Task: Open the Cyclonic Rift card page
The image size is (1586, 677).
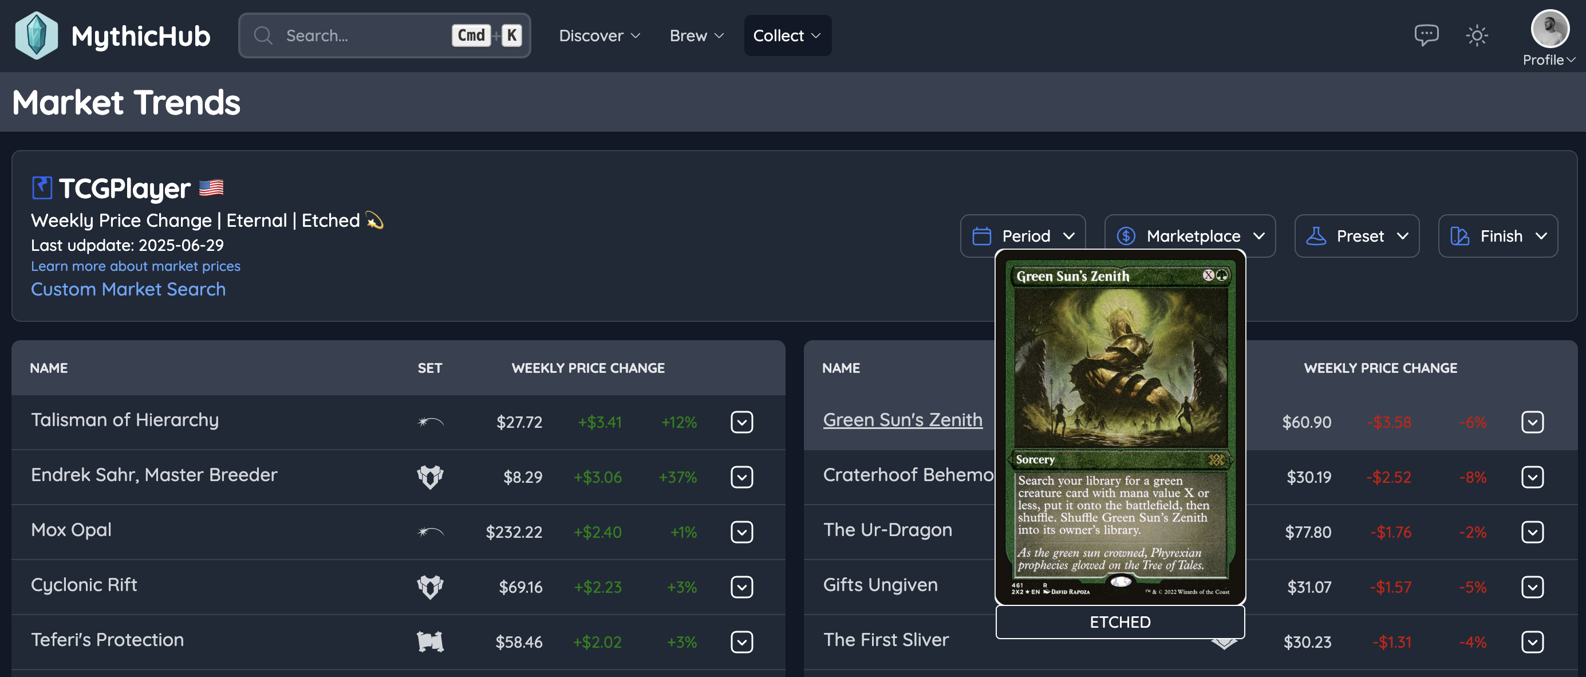Action: point(84,584)
